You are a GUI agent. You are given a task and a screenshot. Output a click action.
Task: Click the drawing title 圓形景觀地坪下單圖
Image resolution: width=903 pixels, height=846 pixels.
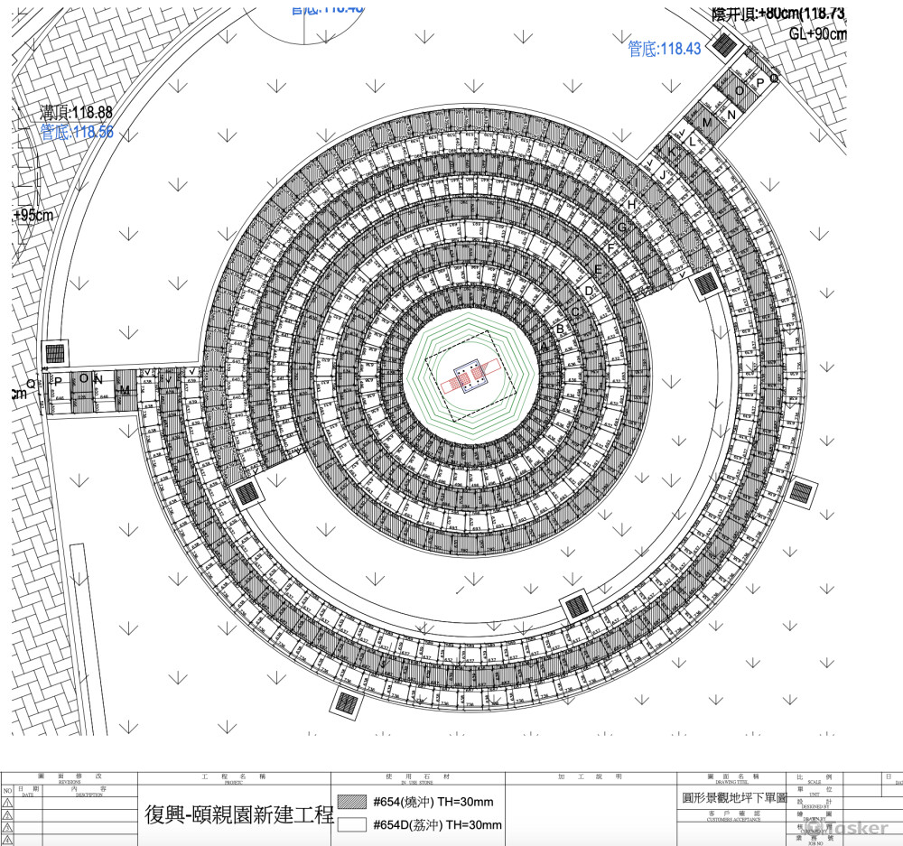pos(734,799)
